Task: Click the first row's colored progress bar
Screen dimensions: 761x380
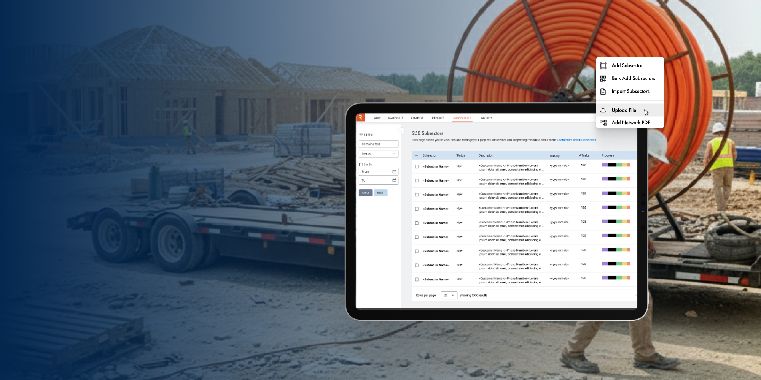Action: coord(616,165)
